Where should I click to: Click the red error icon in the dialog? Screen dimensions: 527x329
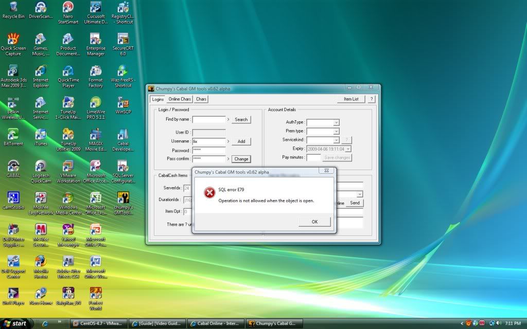[209, 193]
